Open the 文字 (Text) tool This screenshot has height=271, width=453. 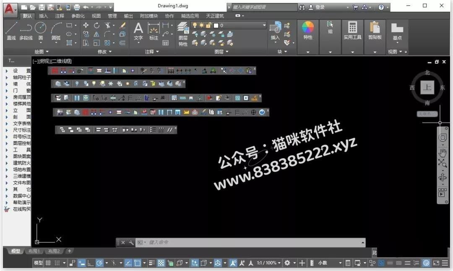coord(138,31)
